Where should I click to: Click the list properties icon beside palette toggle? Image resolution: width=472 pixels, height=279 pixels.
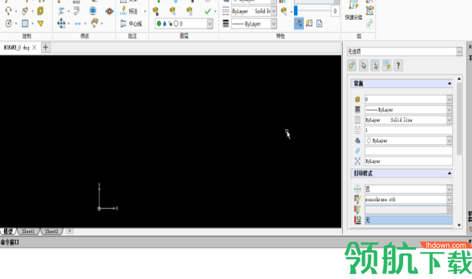point(309,23)
